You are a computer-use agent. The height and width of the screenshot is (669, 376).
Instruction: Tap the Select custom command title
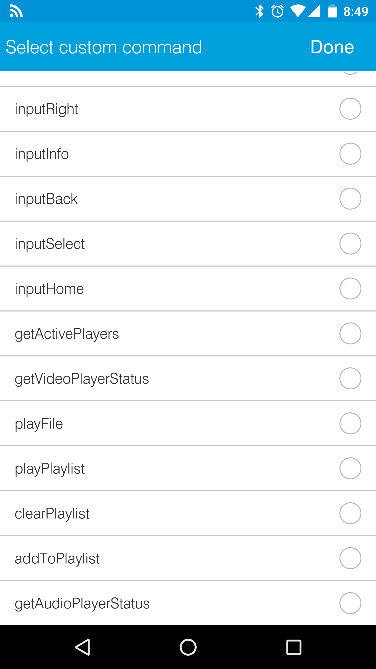(x=104, y=47)
